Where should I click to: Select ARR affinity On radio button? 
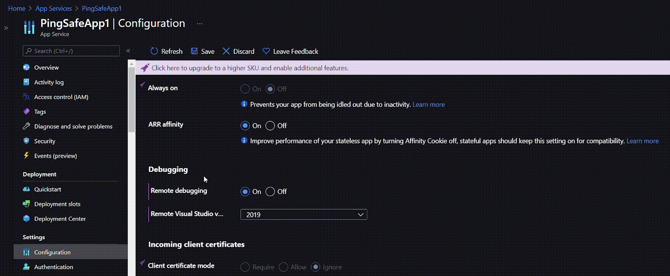[x=245, y=126]
